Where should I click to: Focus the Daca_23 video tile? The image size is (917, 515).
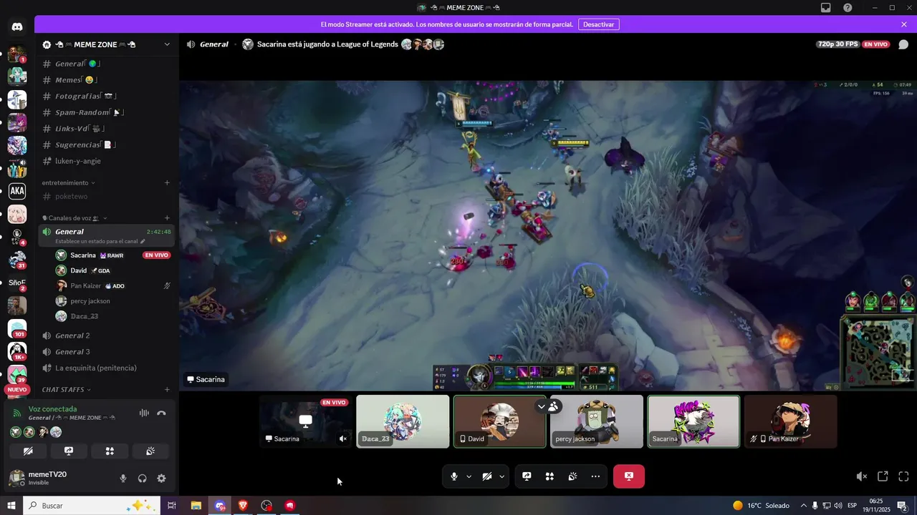pos(403,421)
